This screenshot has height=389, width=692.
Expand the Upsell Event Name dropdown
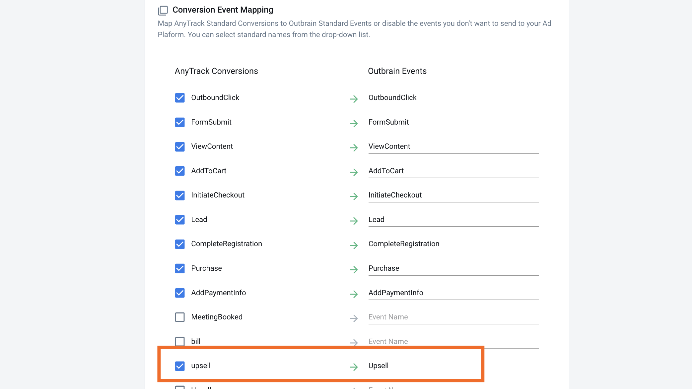(x=454, y=365)
